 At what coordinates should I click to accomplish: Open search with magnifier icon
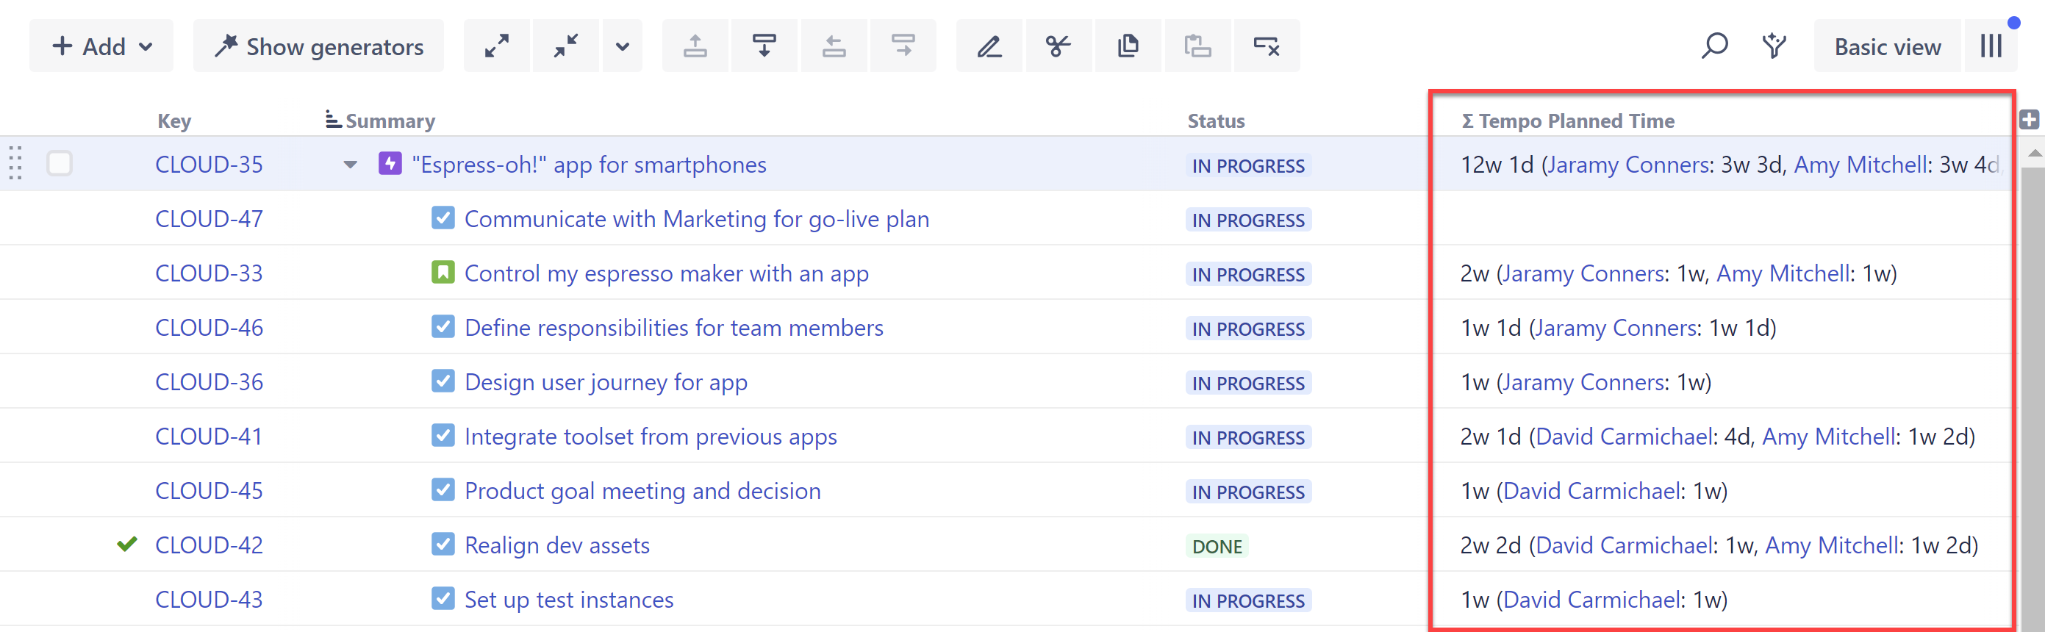click(1715, 46)
